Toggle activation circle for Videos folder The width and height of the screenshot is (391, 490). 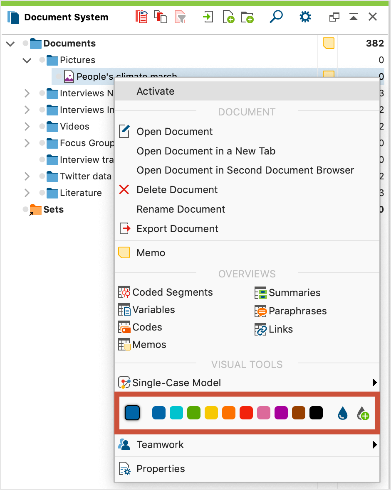[x=42, y=126]
